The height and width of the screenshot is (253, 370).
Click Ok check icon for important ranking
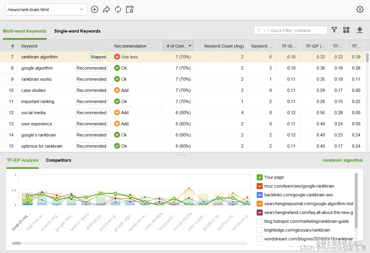pos(117,102)
